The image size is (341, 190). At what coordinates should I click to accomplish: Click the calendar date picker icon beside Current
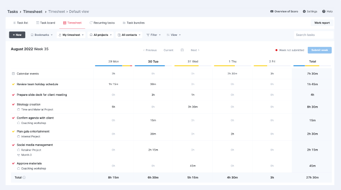182,50
